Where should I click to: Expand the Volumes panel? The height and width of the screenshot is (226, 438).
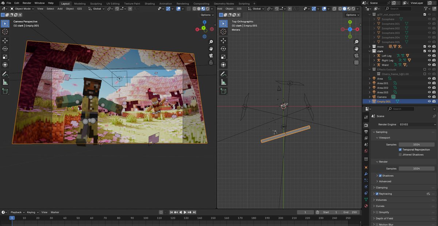[381, 200]
